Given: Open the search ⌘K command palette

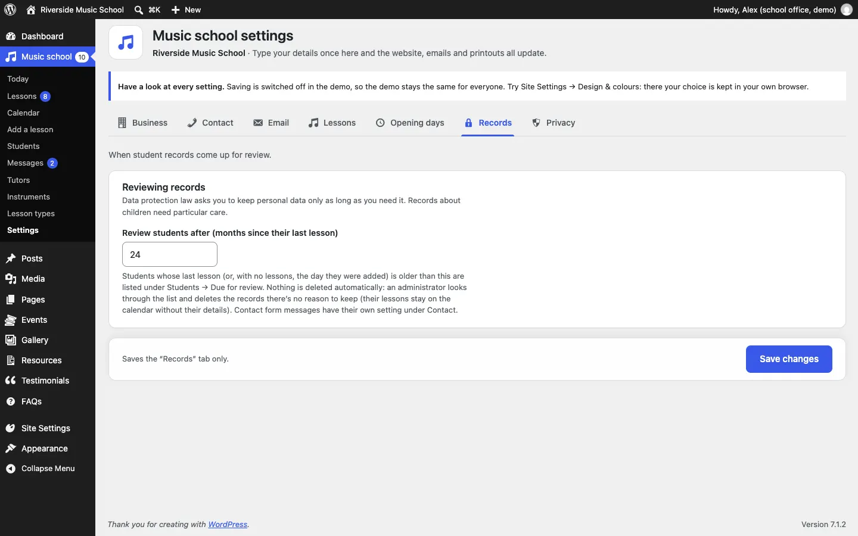Looking at the screenshot, I should pyautogui.click(x=147, y=10).
